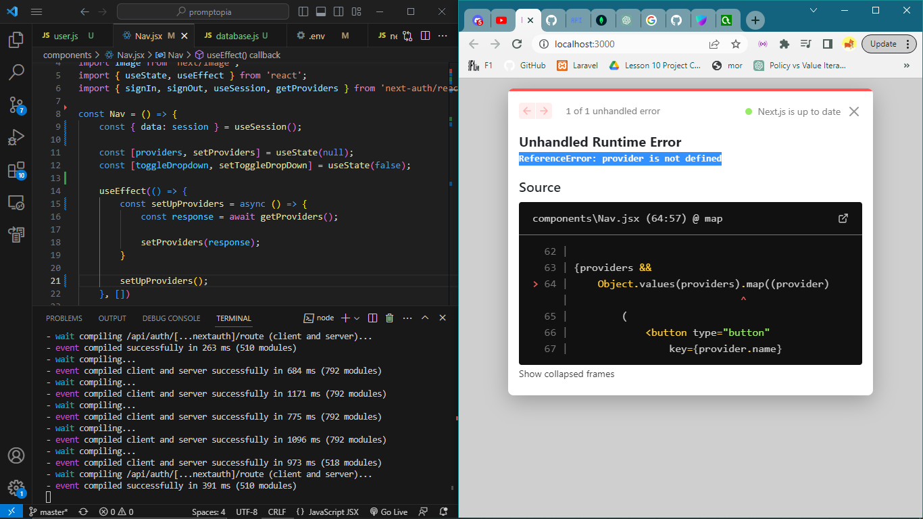This screenshot has height=519, width=923.
Task: Open the Explorer view in VS Code
Action: pyautogui.click(x=16, y=40)
